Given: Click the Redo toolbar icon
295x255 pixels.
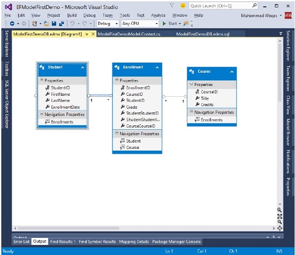Looking at the screenshot, I should (x=85, y=24).
